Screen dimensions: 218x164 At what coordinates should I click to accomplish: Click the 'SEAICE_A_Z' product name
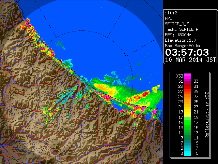pos(177,24)
